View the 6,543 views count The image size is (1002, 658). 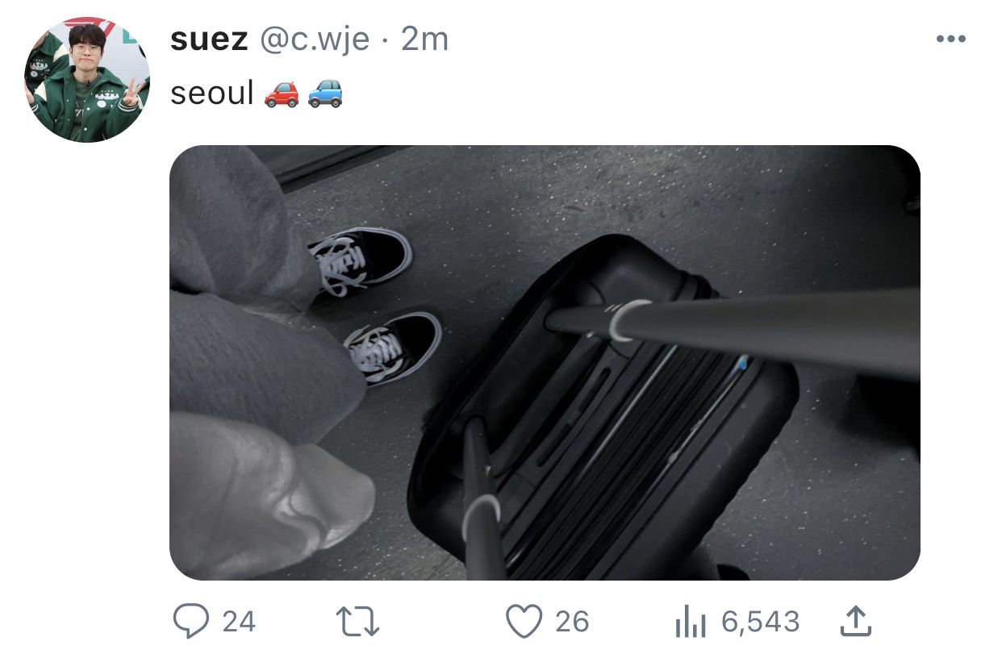tap(761, 622)
